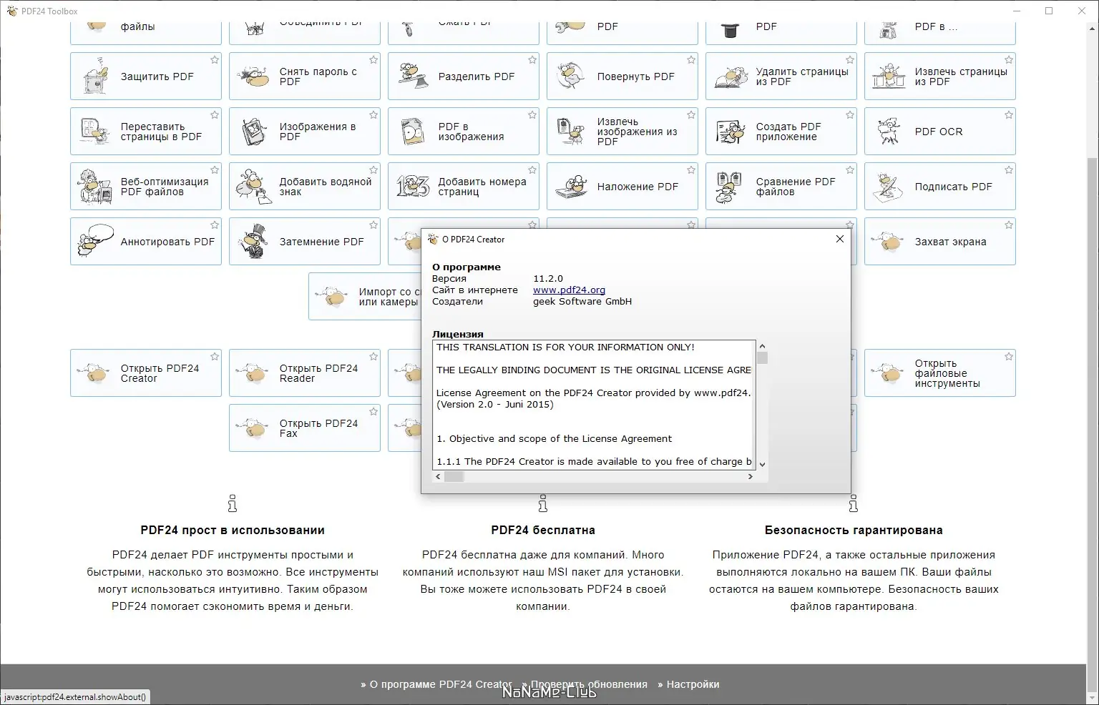The width and height of the screenshot is (1099, 705).
Task: Click the license text scroll-right arrow
Action: click(750, 476)
